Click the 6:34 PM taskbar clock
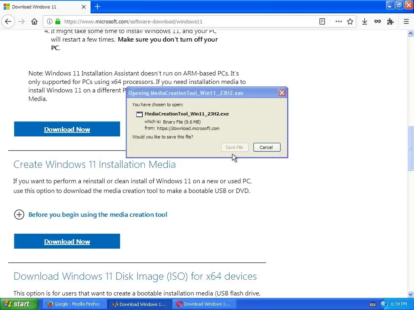The image size is (414, 310). (x=399, y=304)
